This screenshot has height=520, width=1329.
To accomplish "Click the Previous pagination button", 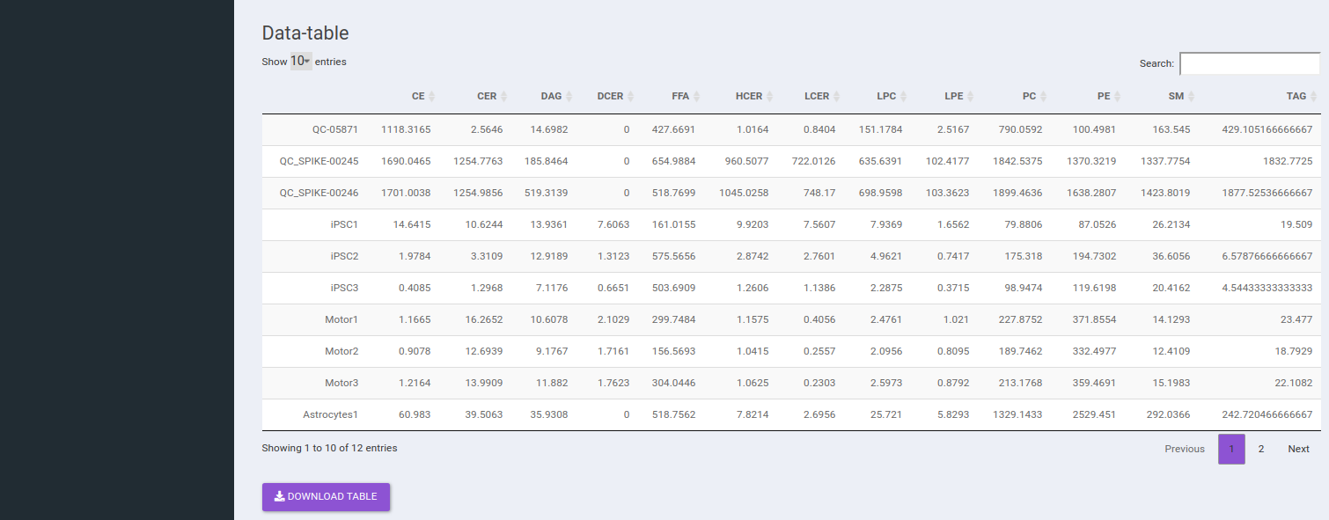I will pyautogui.click(x=1185, y=449).
